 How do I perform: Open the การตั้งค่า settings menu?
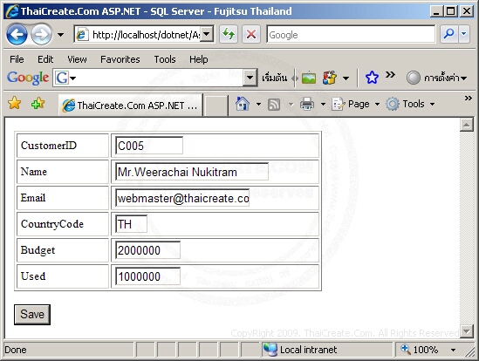437,78
